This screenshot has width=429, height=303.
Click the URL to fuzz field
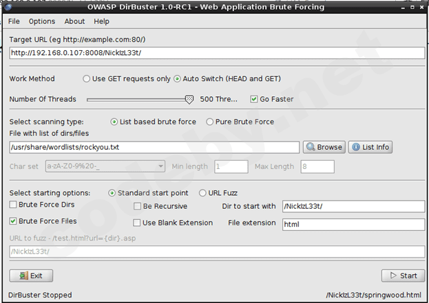[x=217, y=251]
